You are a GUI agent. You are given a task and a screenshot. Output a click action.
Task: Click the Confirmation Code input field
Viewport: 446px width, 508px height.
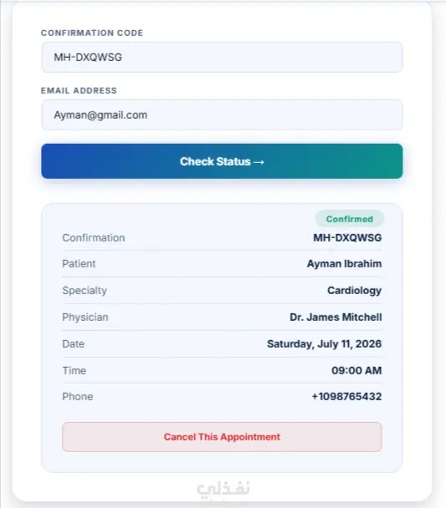coord(222,58)
